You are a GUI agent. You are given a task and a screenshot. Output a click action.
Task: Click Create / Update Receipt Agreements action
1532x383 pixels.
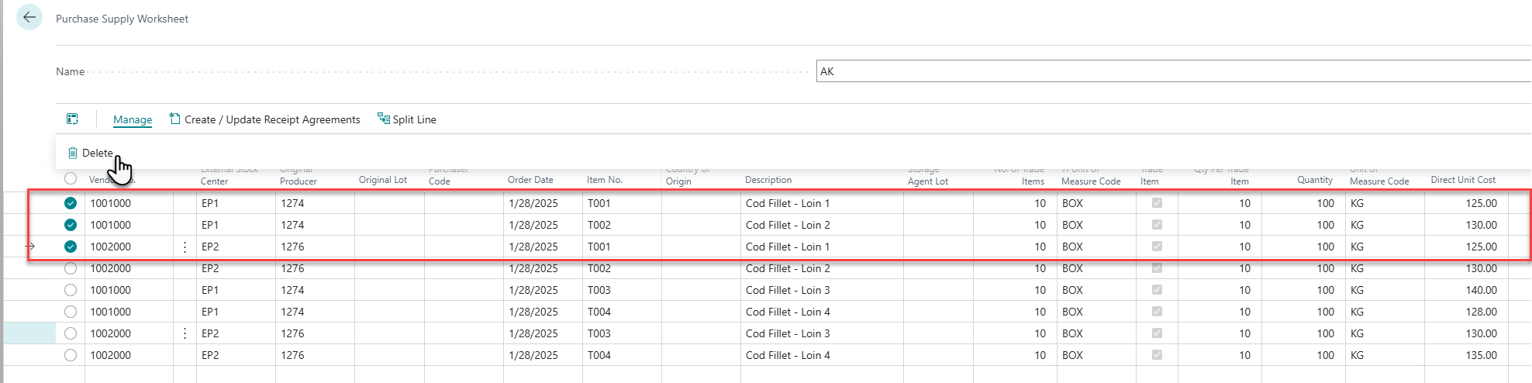(272, 119)
